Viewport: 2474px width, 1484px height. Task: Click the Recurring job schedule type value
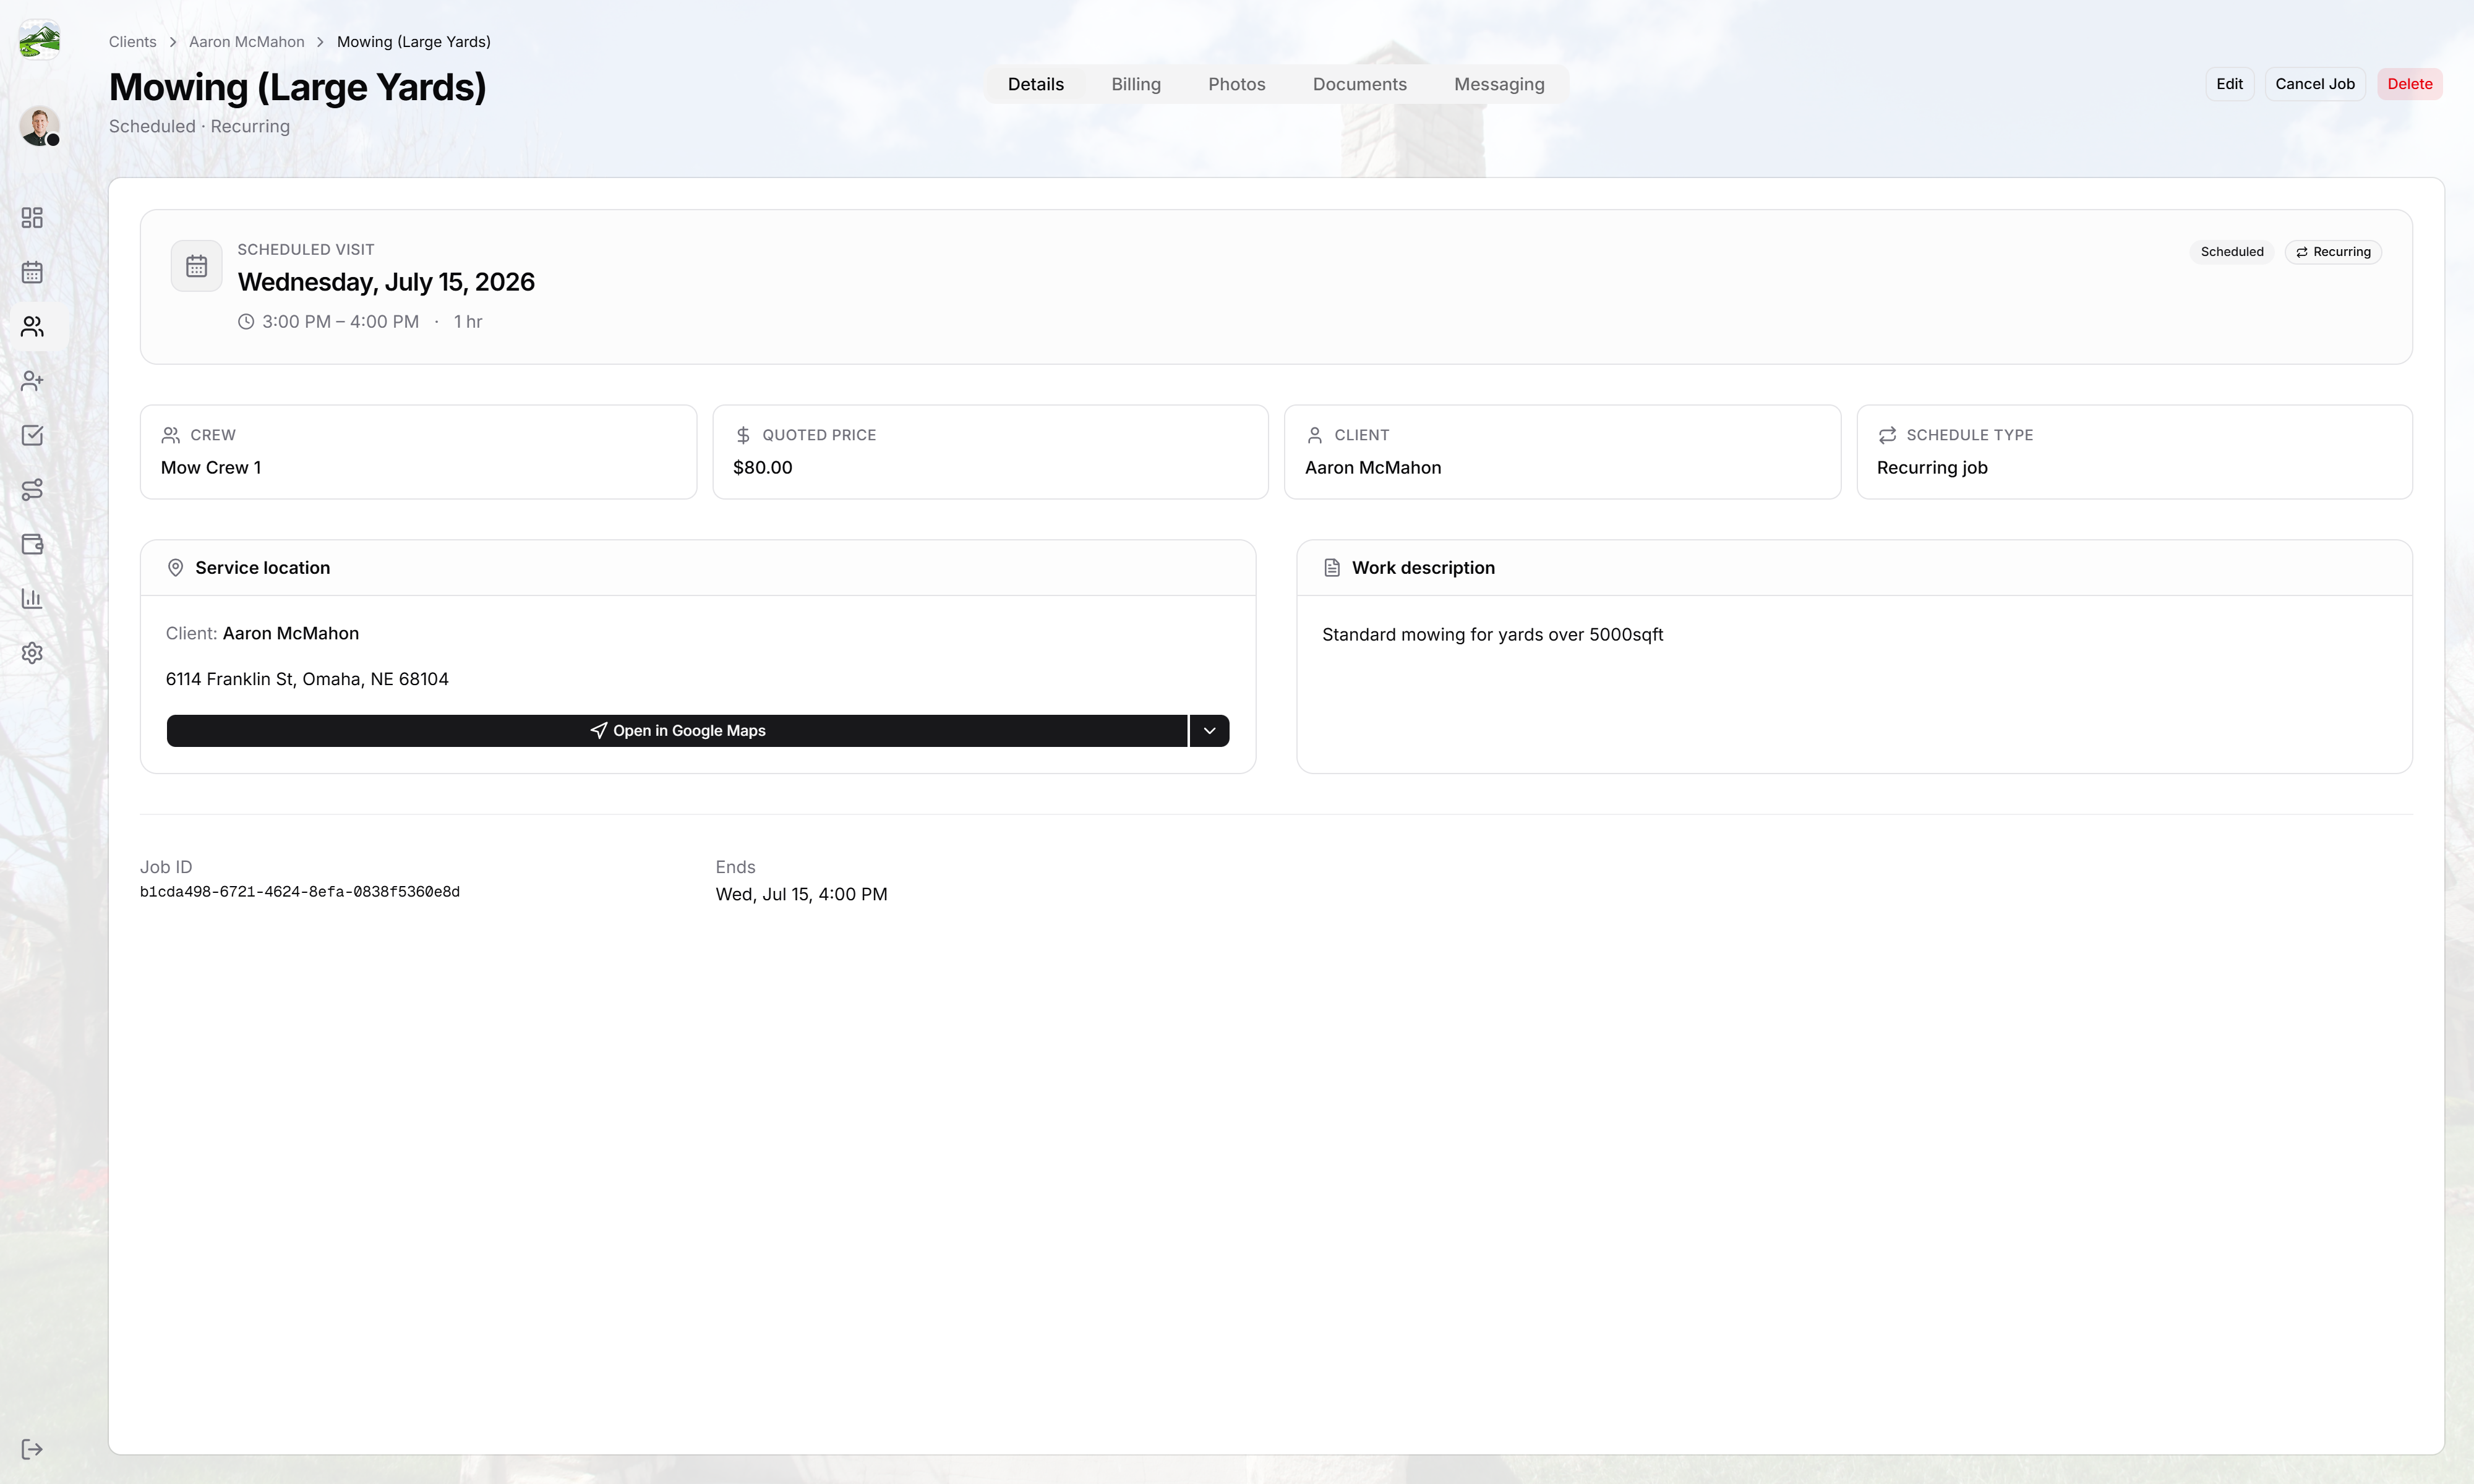point(1932,468)
